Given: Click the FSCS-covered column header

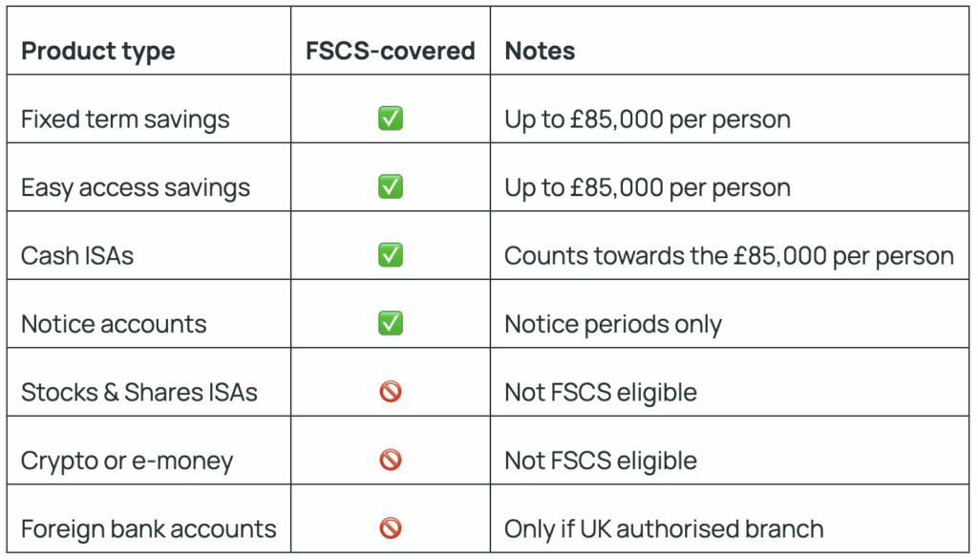Looking at the screenshot, I should 390,51.
